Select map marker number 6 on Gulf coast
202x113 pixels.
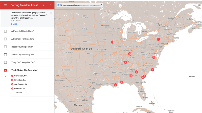(x=122, y=82)
